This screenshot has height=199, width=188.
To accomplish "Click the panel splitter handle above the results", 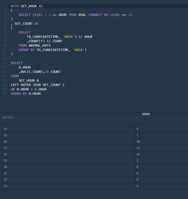I will pos(146,114).
